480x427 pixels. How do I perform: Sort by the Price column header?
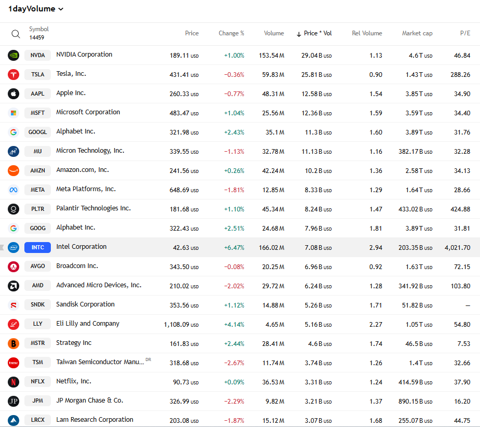click(x=191, y=33)
